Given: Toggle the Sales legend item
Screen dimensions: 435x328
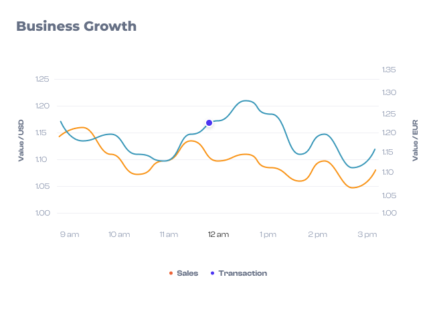Looking at the screenshot, I should pos(187,273).
